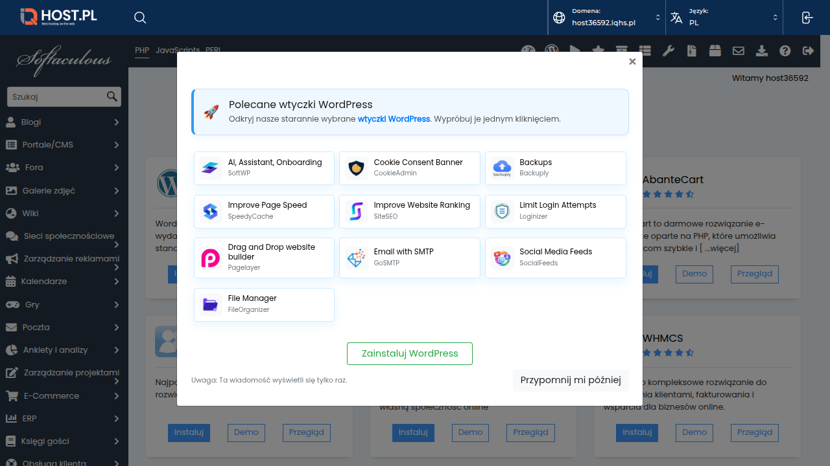
Task: Click the Softaculous logo in sidebar
Action: click(64, 61)
